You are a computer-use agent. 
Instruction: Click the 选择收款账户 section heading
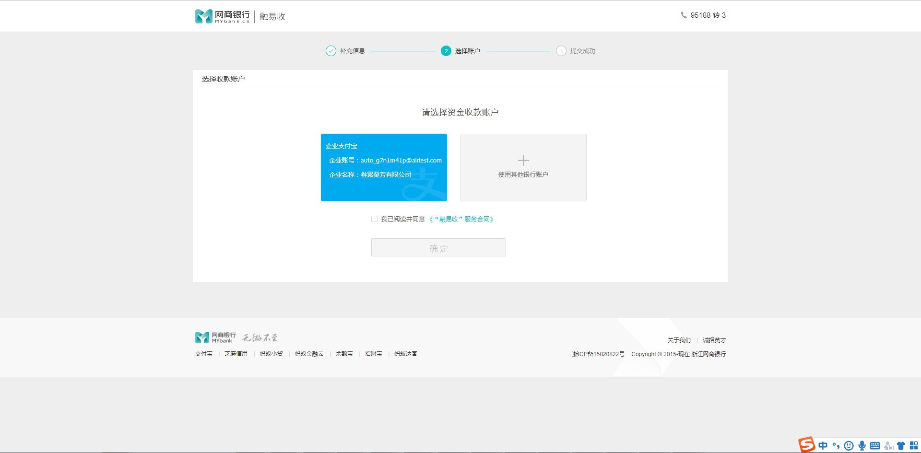pos(223,79)
